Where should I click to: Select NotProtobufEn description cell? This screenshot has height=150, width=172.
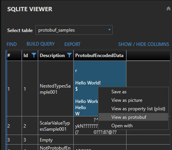(56, 147)
